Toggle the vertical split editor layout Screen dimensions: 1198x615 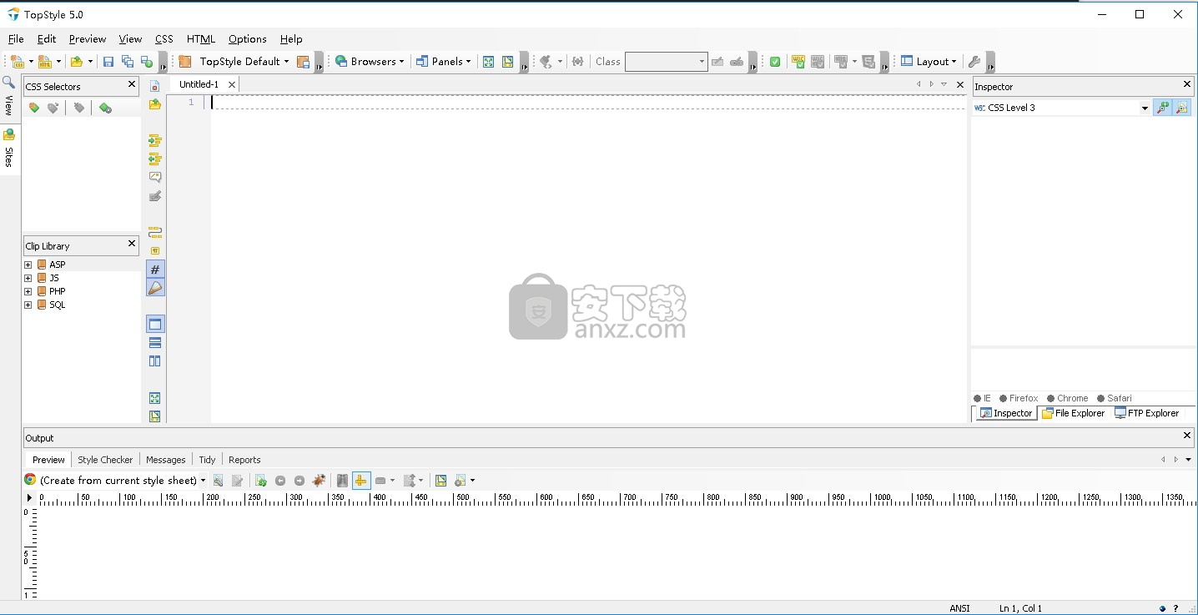coord(155,360)
